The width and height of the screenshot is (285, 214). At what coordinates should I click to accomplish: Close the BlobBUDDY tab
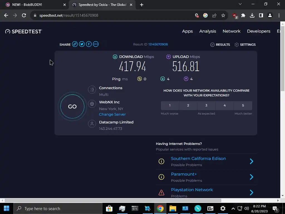pos(65,5)
